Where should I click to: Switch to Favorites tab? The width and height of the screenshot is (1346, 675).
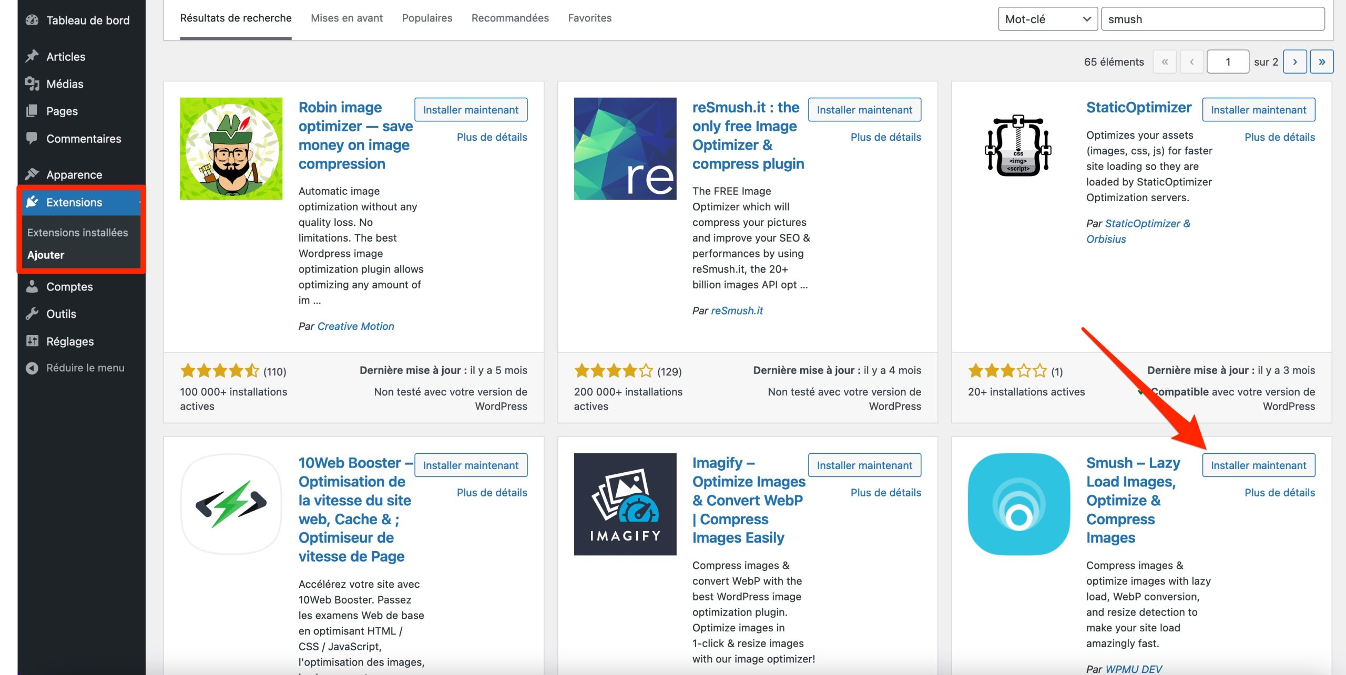click(590, 18)
